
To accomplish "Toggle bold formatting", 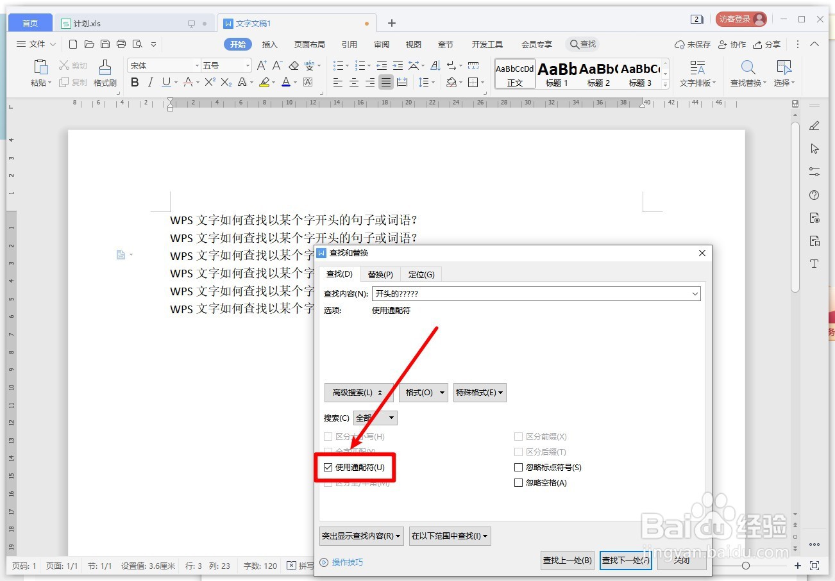I will [x=135, y=82].
